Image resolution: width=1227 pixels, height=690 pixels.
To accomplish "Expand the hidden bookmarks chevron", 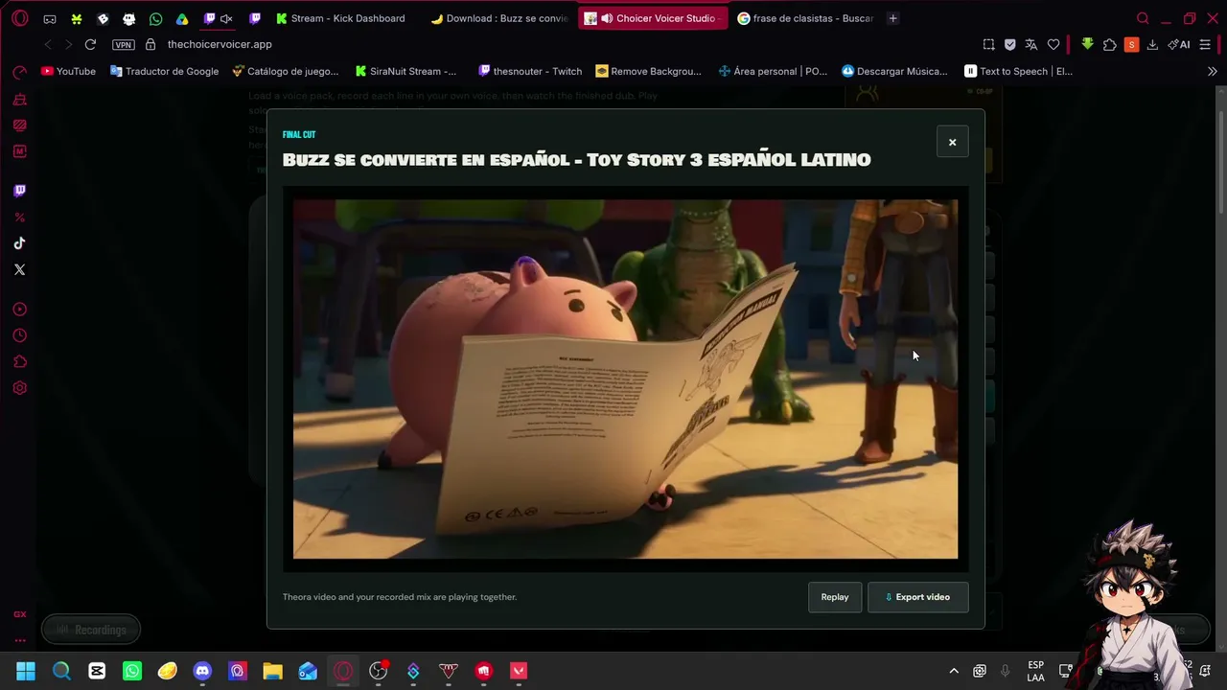I will click(1212, 71).
